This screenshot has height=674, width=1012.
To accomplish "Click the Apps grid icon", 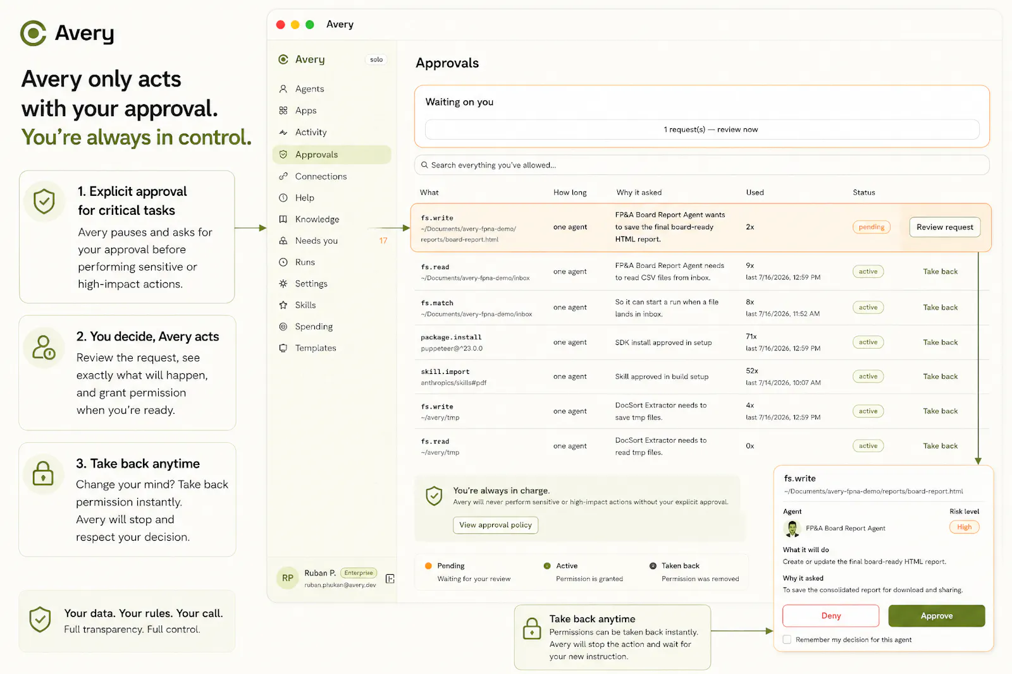I will coord(283,111).
